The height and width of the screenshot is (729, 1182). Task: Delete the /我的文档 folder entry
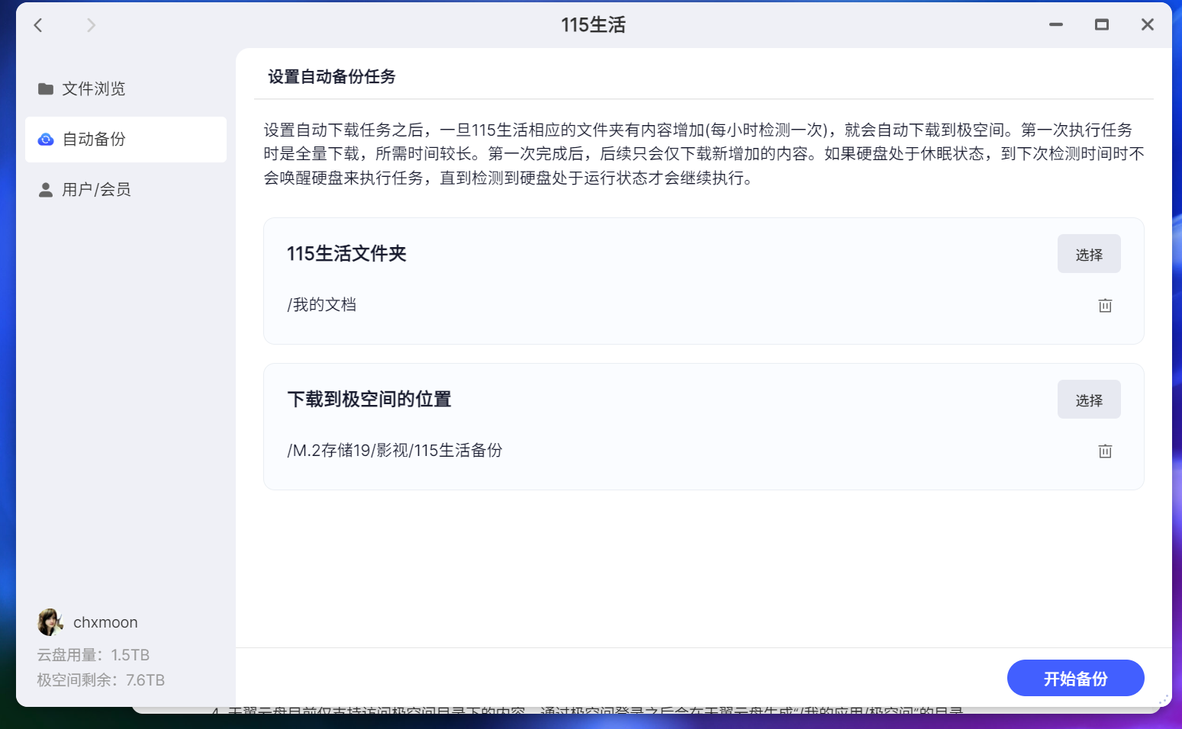click(x=1105, y=305)
